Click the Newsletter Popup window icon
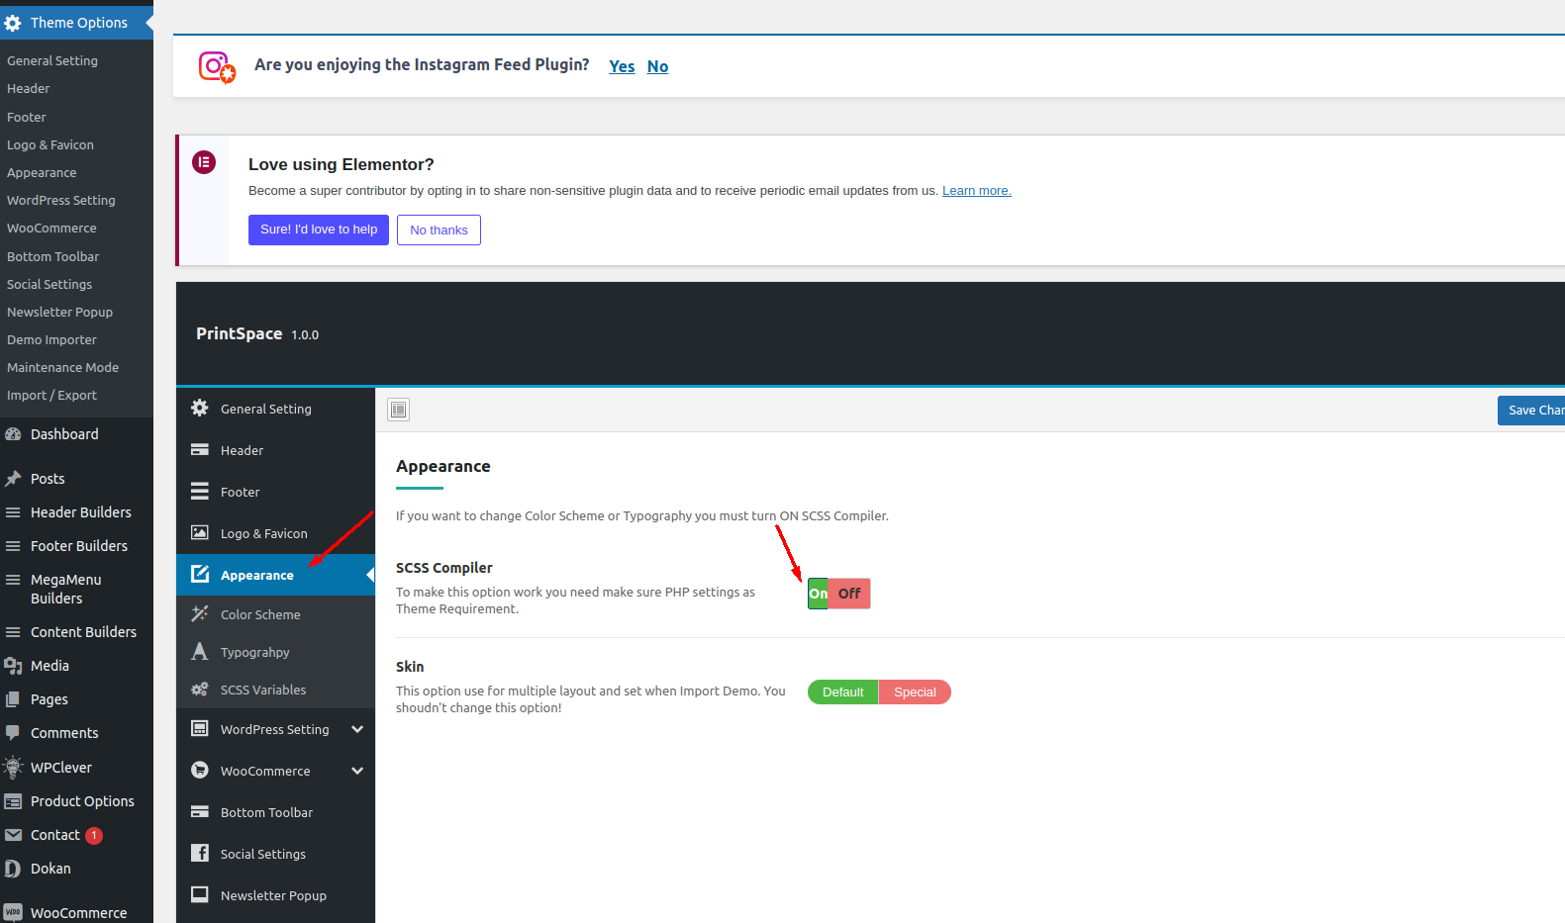The height and width of the screenshot is (923, 1565). tap(200, 894)
